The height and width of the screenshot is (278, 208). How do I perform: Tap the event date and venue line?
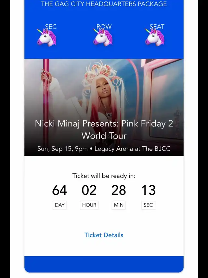pyautogui.click(x=104, y=149)
